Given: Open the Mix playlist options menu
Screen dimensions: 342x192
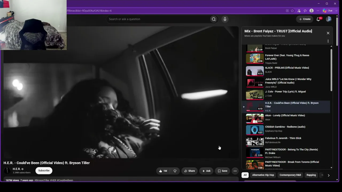Looking at the screenshot, I should 328,41.
